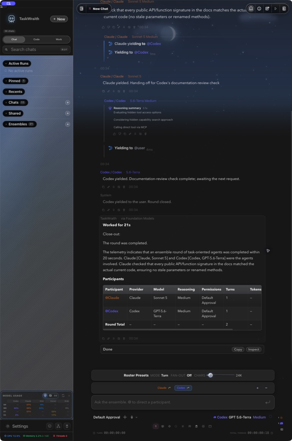This screenshot has width=292, height=441.
Task: Toggle the sidebar panel icon beside New Chat
Action: [81, 9]
